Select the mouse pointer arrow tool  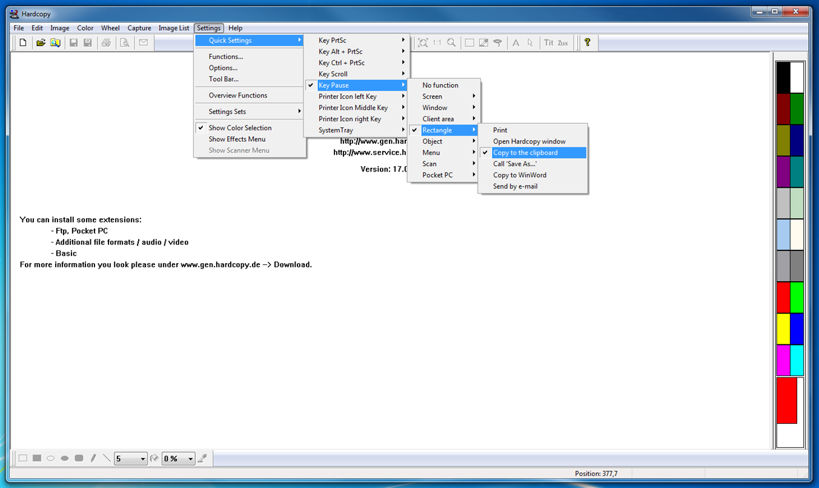point(530,42)
